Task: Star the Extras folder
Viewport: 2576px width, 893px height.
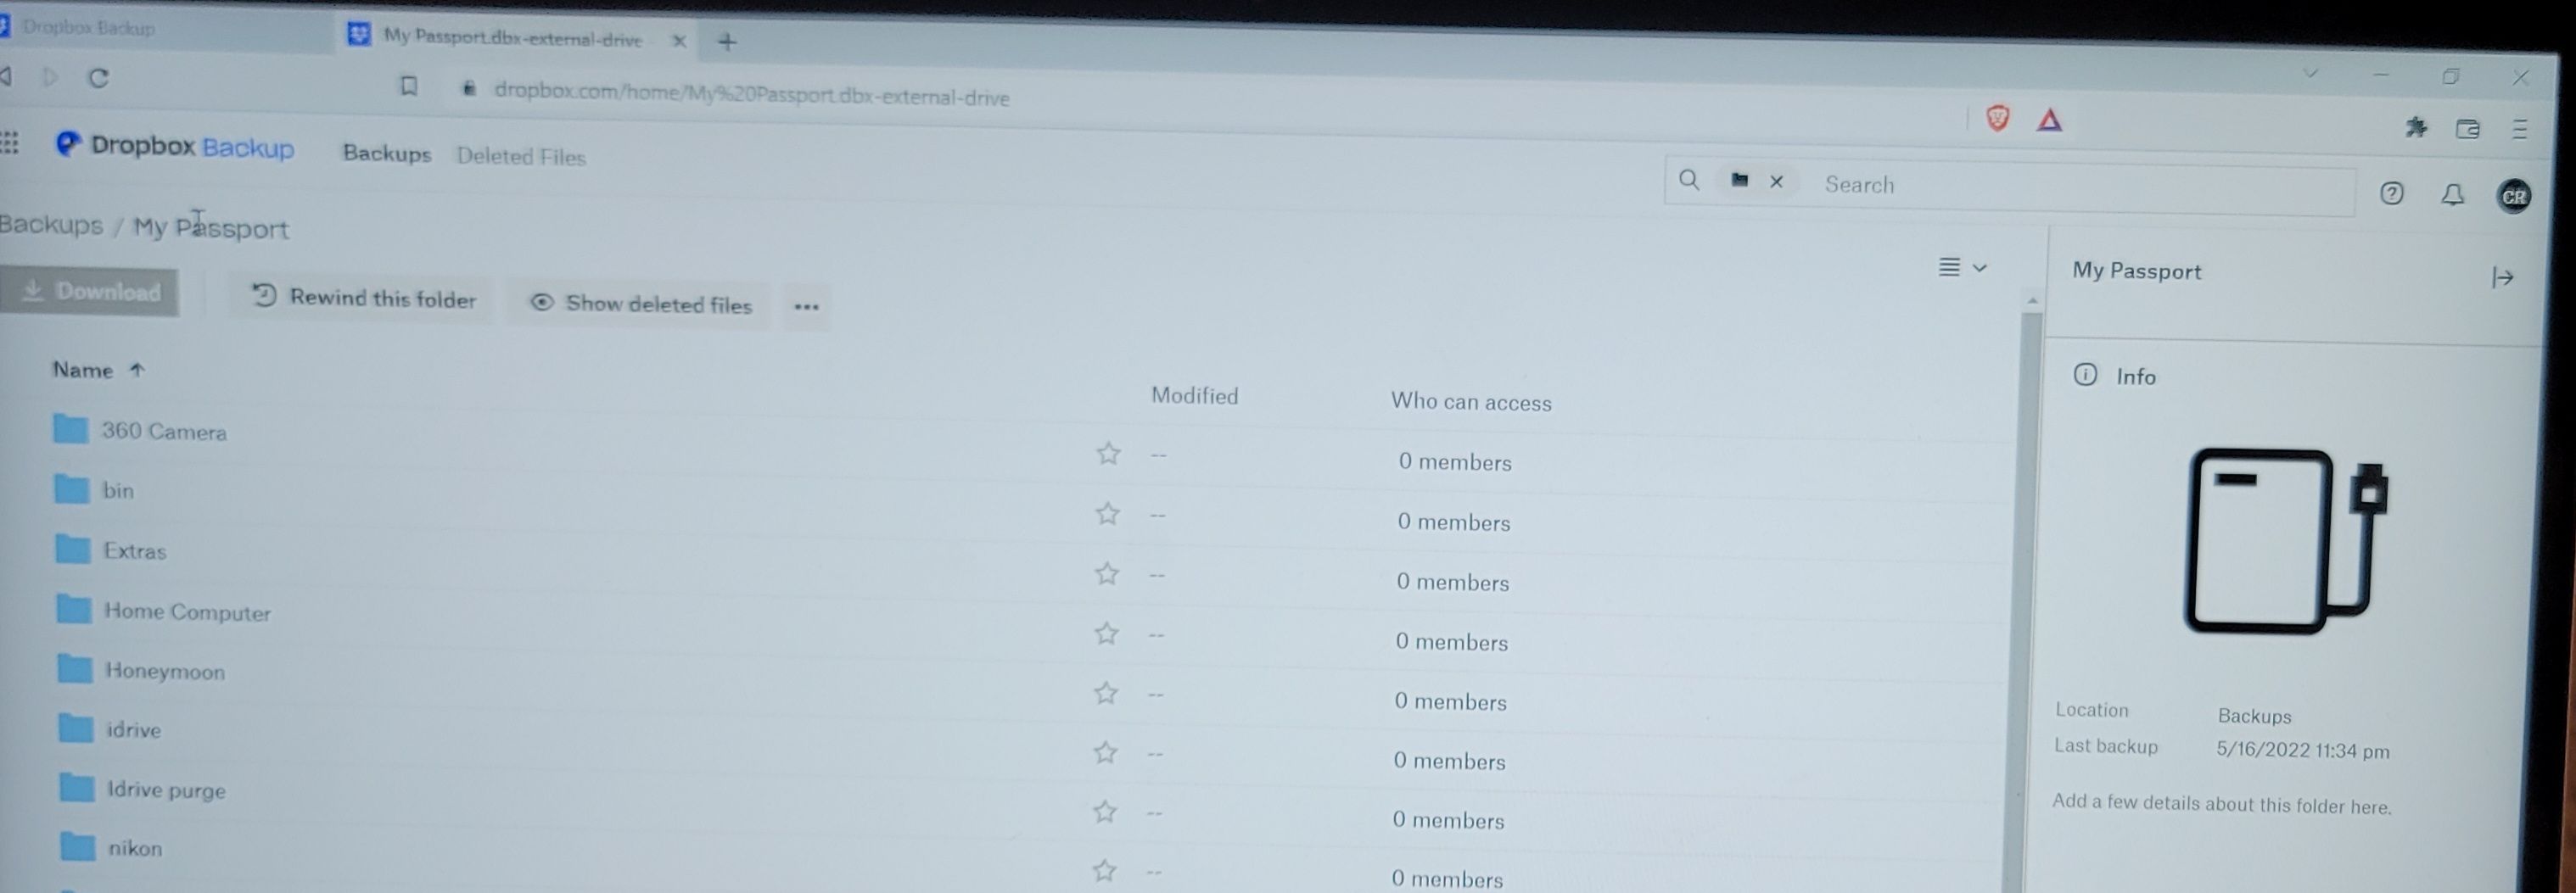Action: (1106, 573)
